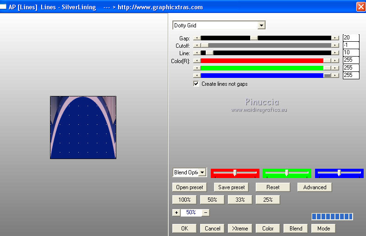Click the Line value field showing 10
Image resolution: width=366 pixels, height=236 pixels.
coord(351,52)
